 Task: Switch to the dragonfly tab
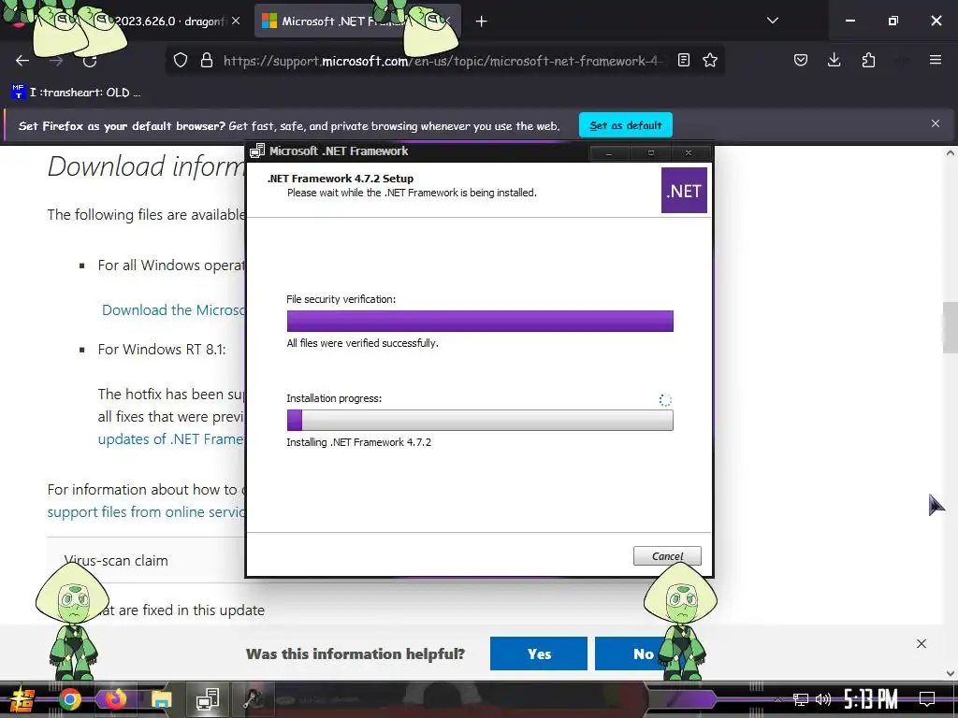128,22
